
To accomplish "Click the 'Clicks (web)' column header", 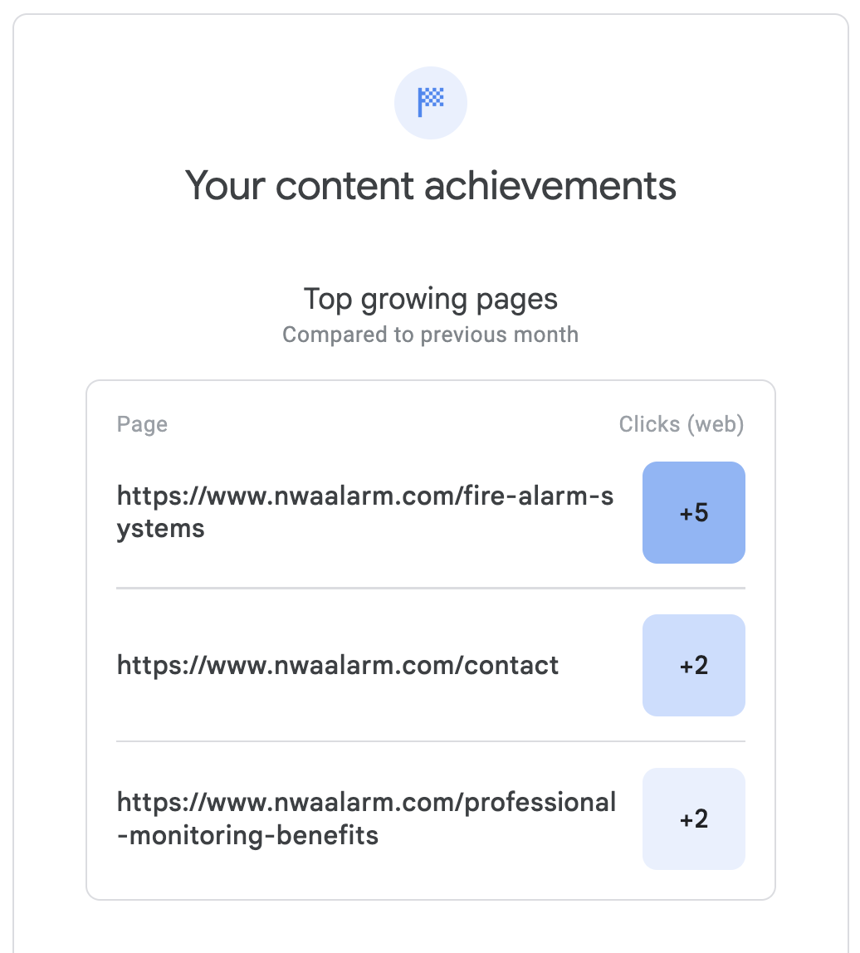I will (681, 424).
